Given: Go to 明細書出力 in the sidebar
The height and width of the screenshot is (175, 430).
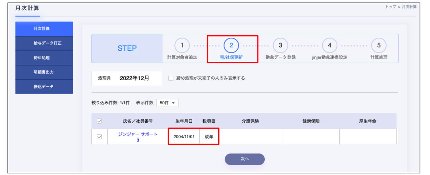Looking at the screenshot, I should [x=44, y=72].
